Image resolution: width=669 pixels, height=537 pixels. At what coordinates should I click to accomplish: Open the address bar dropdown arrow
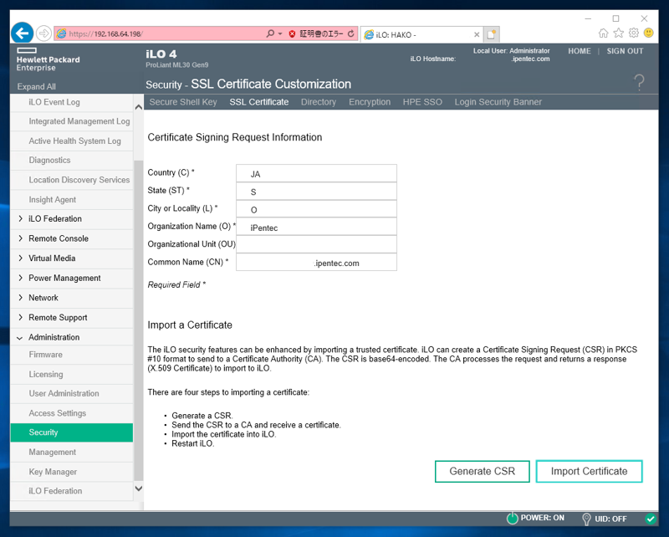pos(280,33)
